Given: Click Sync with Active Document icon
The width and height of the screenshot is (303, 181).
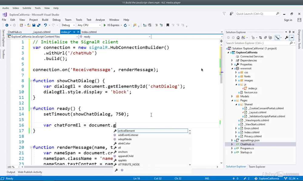Looking at the screenshot, I should pos(260,38).
